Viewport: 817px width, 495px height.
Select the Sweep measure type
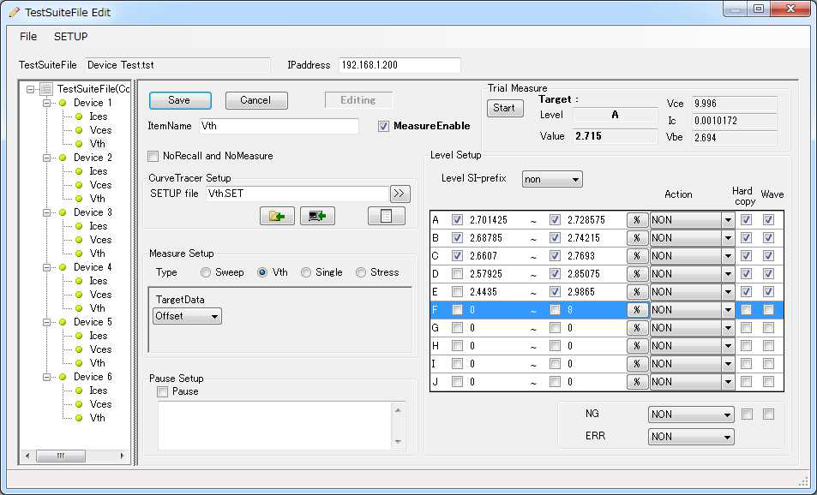(x=206, y=272)
